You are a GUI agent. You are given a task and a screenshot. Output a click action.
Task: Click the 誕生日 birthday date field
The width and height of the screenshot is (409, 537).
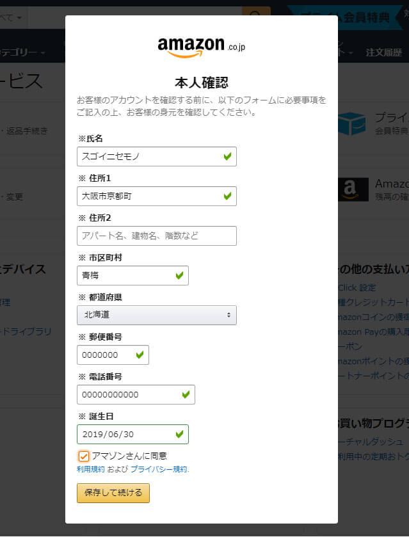[132, 434]
